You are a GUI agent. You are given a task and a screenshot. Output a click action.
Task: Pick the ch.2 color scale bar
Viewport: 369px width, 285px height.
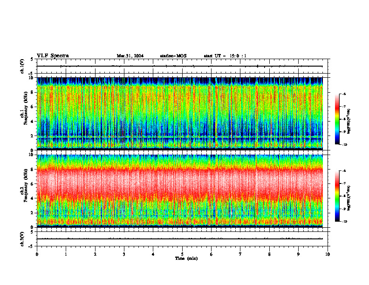click(x=337, y=196)
